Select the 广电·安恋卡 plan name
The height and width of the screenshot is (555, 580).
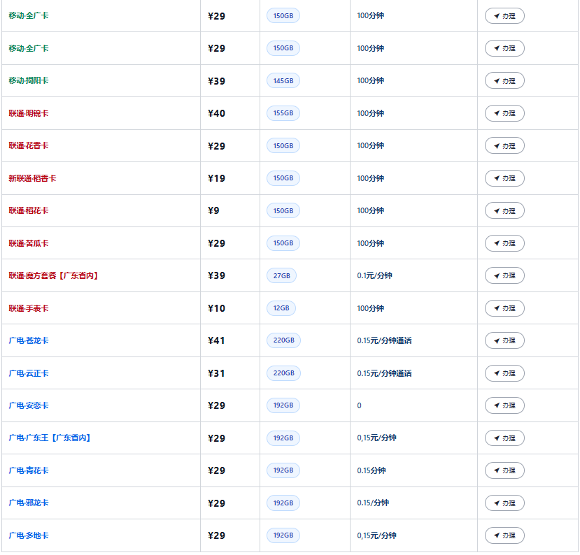pyautogui.click(x=29, y=405)
